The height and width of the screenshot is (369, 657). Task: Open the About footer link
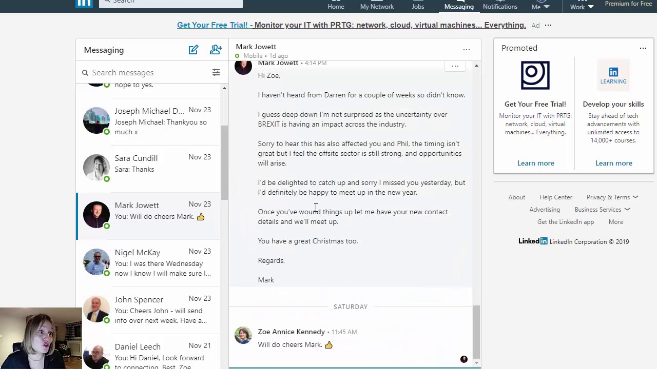[516, 197]
